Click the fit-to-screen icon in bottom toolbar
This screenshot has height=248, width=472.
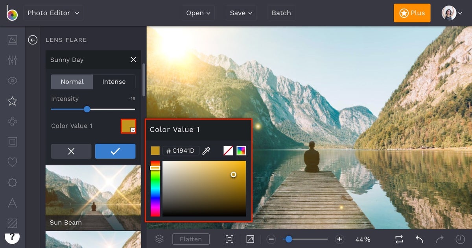pos(229,239)
